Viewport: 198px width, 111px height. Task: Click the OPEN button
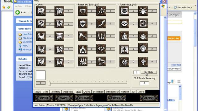tap(44, 98)
